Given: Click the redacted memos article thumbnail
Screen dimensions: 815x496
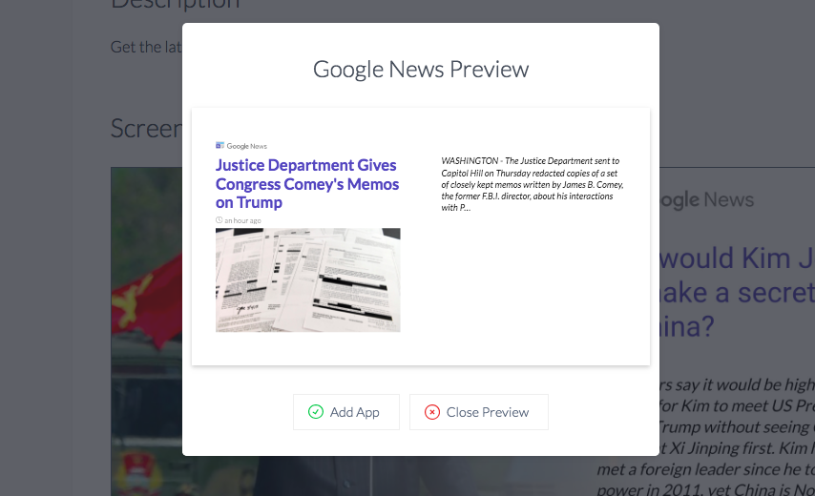Looking at the screenshot, I should pos(307,279).
